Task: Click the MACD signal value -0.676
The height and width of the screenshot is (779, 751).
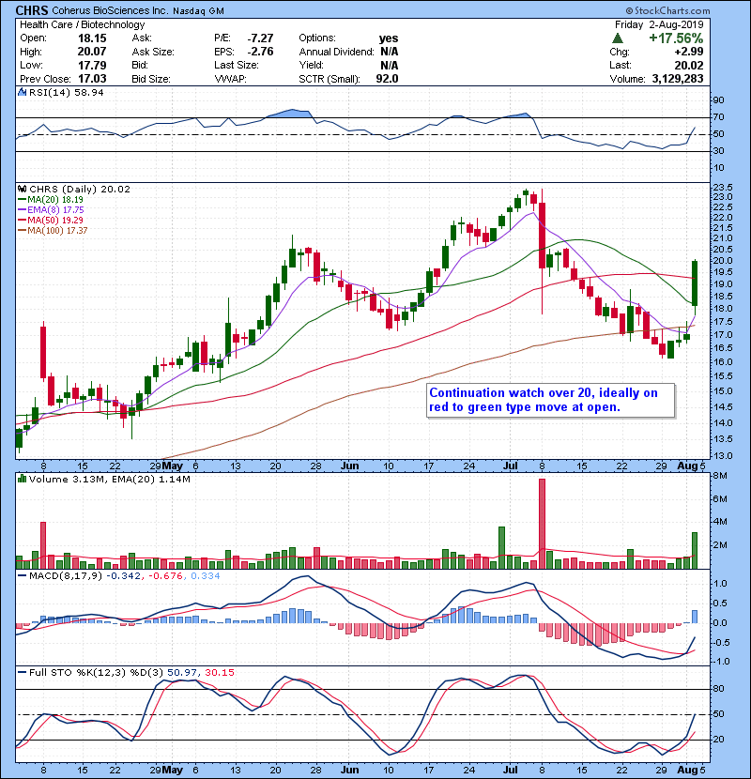Action: click(x=164, y=576)
